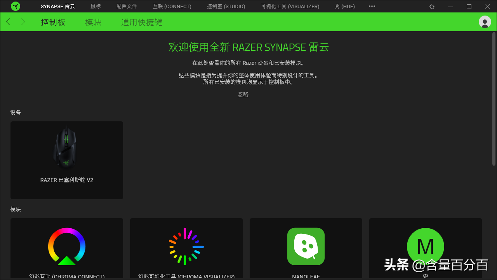Switch to 互联 (CONNECT) tab
This screenshot has height=280, width=497.
pyautogui.click(x=172, y=7)
